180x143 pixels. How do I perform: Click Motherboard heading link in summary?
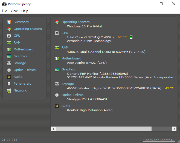click(71, 58)
